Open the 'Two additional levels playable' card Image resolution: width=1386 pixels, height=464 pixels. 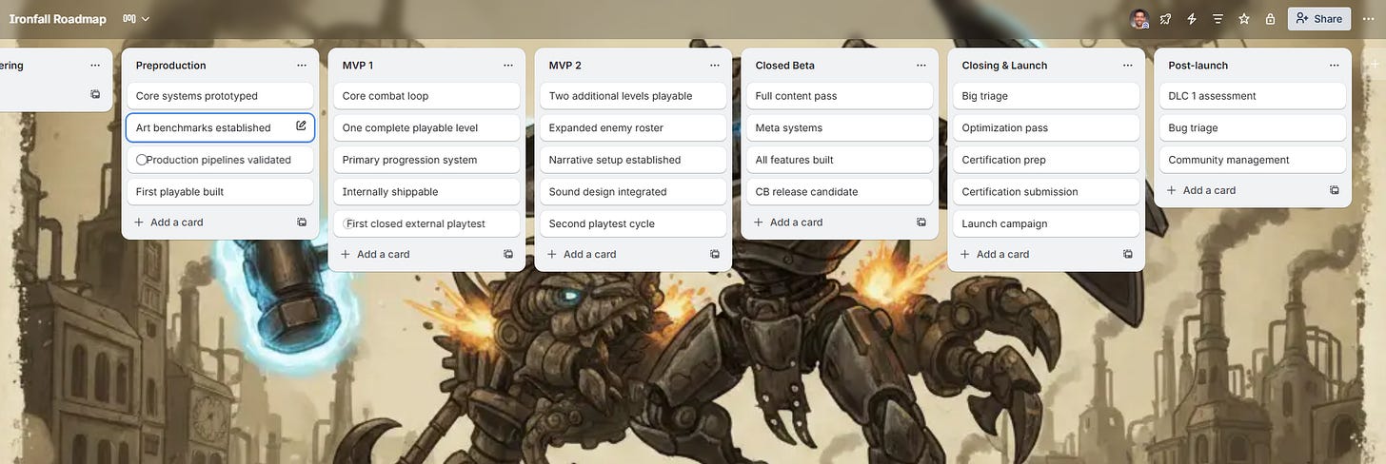coord(633,96)
